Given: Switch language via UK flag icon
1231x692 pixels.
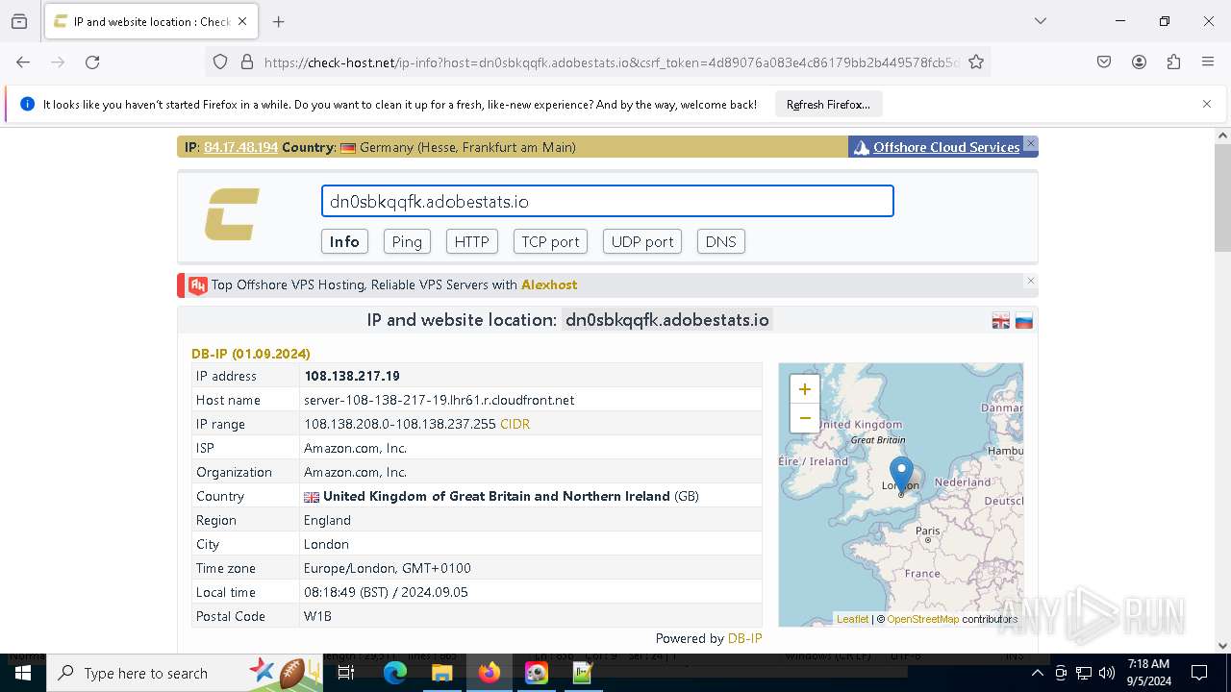Looking at the screenshot, I should click(1001, 321).
